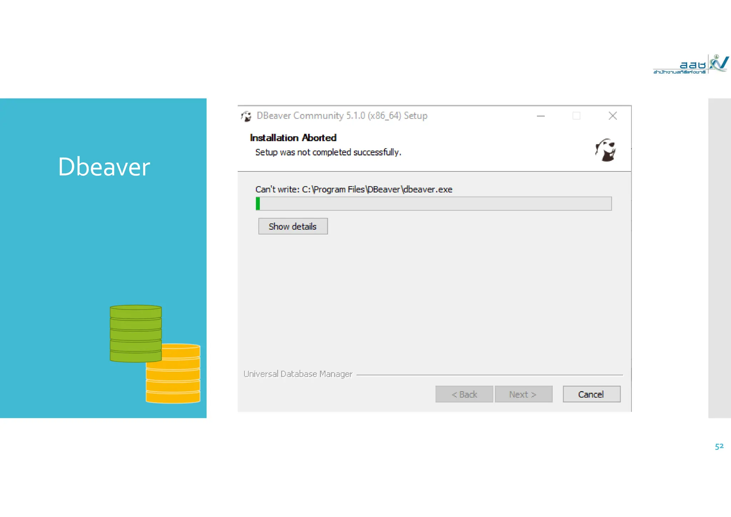This screenshot has width=731, height=517.
Task: Click the green database cylinder icon
Action: coord(136,333)
